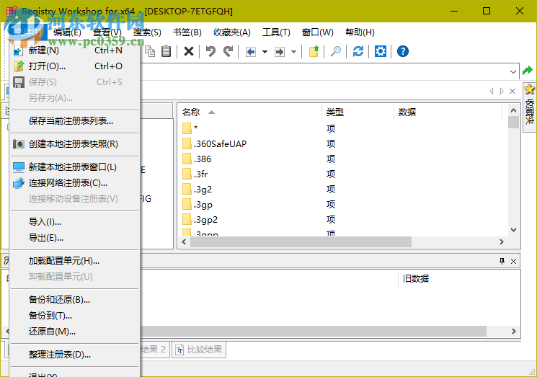Click the Back navigation arrow icon

pos(251,52)
